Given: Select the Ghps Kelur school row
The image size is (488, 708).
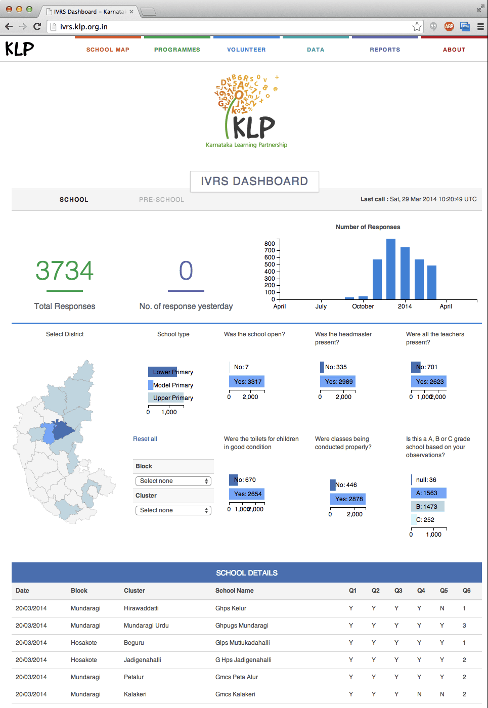Looking at the screenshot, I should point(247,608).
